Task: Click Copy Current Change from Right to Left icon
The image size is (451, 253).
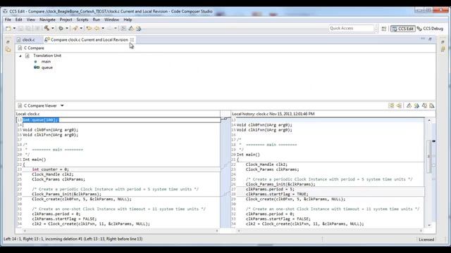Action: tap(399, 106)
